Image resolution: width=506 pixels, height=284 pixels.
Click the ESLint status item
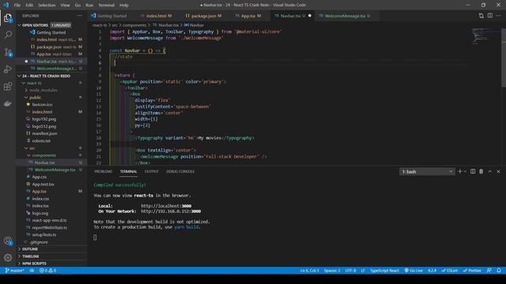[450, 271]
